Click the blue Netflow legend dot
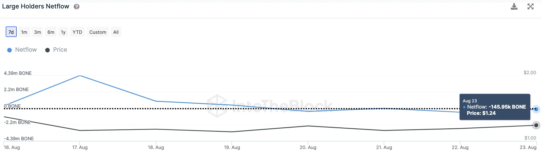542x154 pixels. pyautogui.click(x=9, y=50)
